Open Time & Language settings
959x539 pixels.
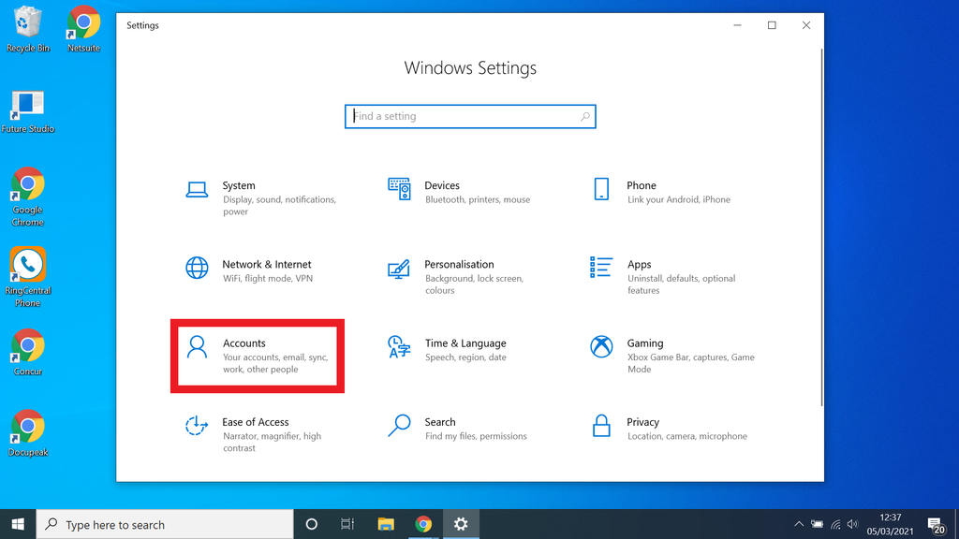465,350
